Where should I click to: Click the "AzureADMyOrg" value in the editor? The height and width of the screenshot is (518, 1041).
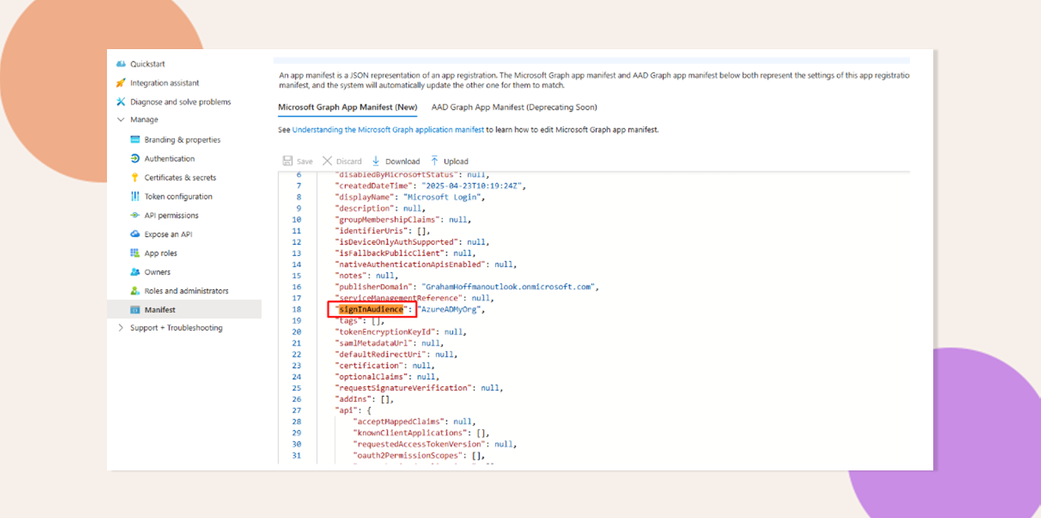[451, 310]
